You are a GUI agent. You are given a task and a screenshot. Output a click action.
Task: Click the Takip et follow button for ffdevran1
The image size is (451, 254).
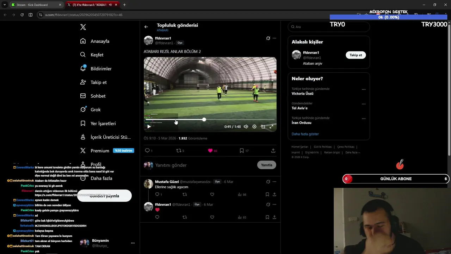pyautogui.click(x=356, y=55)
